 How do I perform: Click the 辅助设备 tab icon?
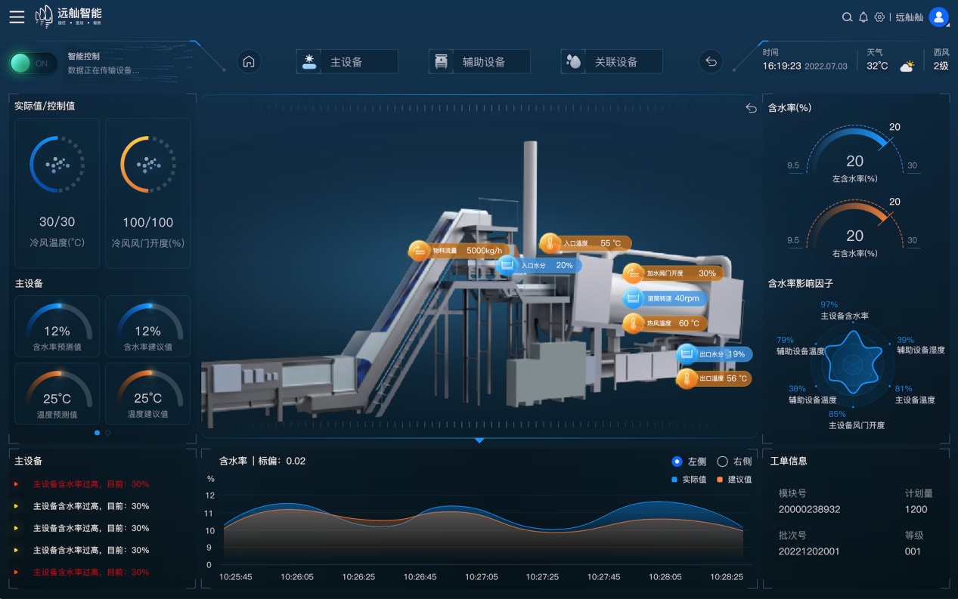[442, 61]
